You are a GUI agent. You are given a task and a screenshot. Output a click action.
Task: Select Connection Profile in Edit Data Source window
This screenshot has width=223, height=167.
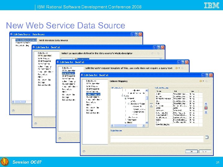coord(23,43)
